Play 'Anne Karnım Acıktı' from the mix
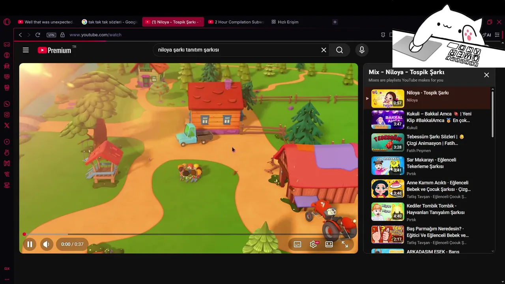The image size is (505, 284). 427,189
